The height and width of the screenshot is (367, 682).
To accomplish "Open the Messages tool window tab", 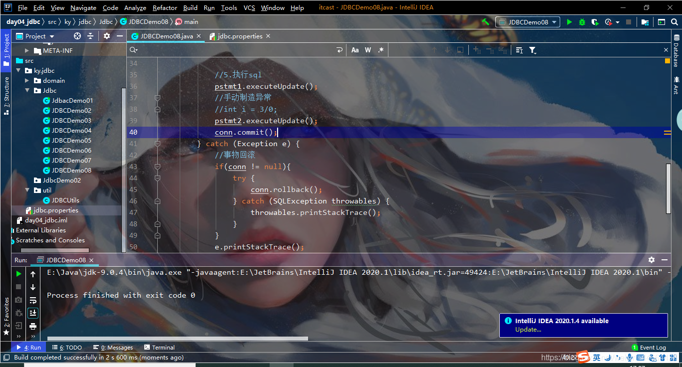I will point(113,348).
